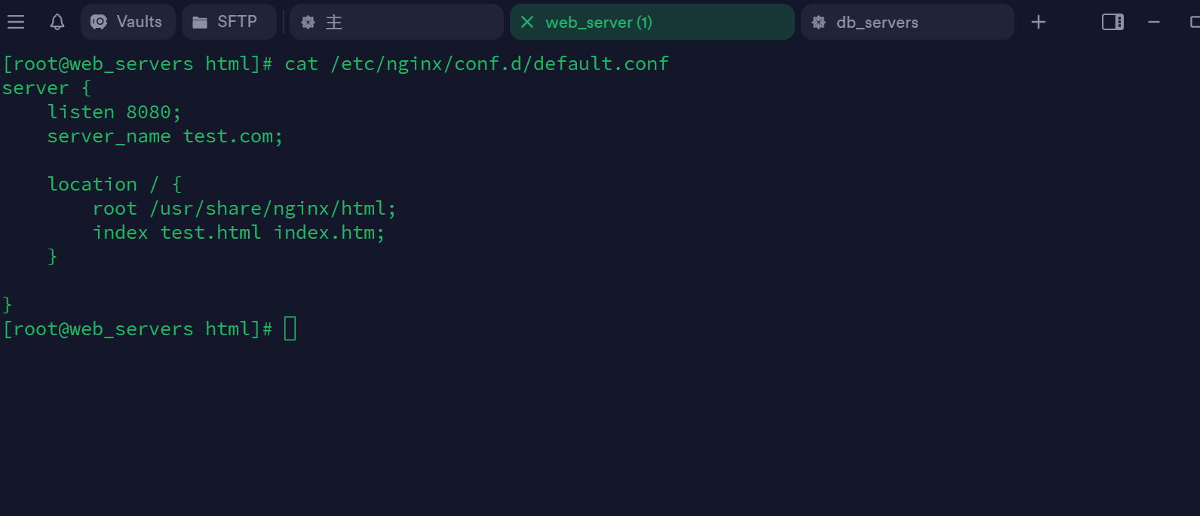The width and height of the screenshot is (1200, 516).
Task: Click the 'location / {' line
Action: 115,185
